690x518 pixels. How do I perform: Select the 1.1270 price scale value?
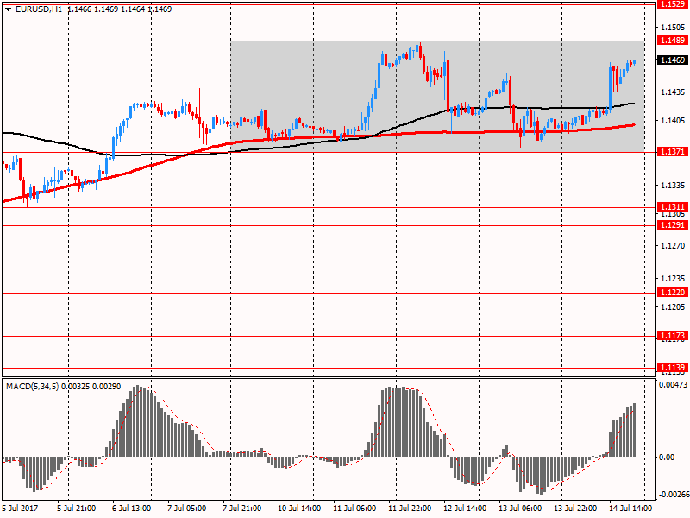pyautogui.click(x=673, y=246)
